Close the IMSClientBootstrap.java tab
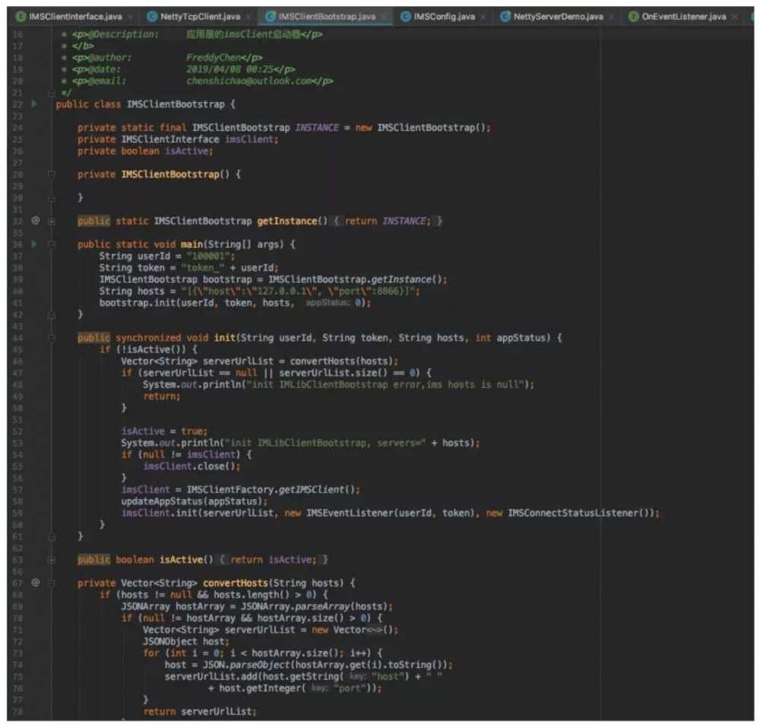760x725 pixels. (384, 17)
